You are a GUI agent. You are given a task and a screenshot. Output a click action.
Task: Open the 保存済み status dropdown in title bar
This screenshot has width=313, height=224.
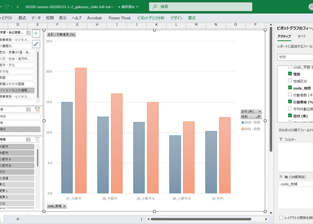point(137,7)
